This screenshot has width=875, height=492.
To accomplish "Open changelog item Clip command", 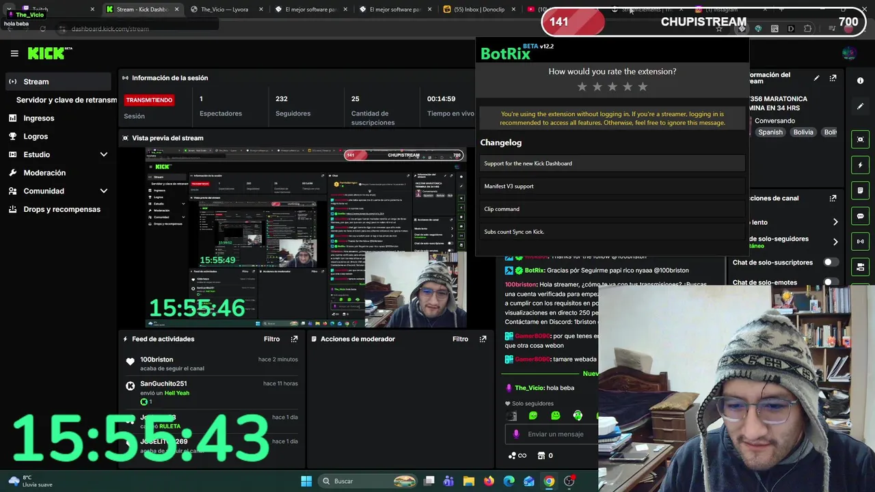I will point(612,209).
